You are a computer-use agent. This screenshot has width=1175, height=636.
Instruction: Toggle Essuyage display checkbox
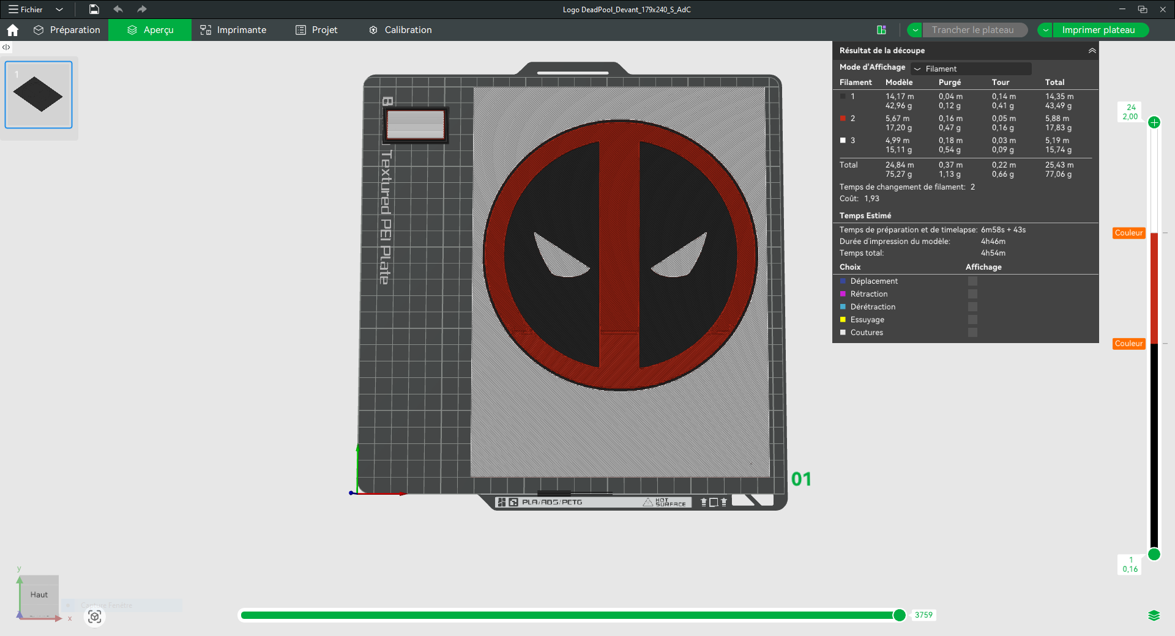(972, 320)
